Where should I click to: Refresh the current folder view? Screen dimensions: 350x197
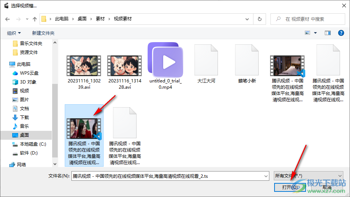pos(259,19)
